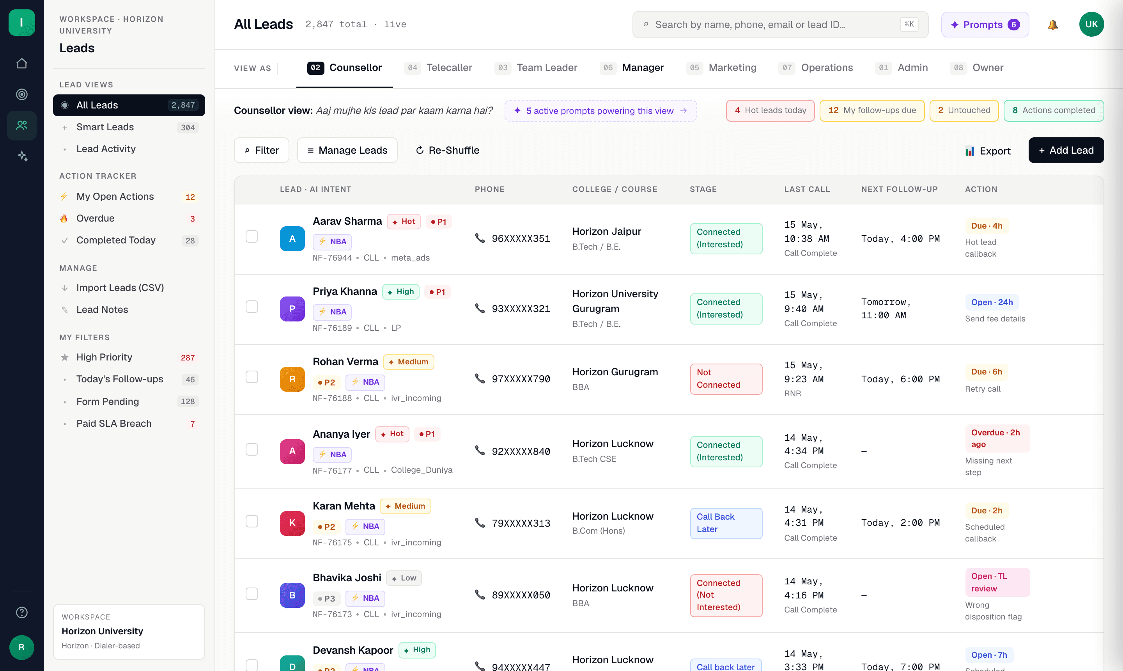Click '12 My follow-ups due' chip
The height and width of the screenshot is (671, 1123).
872,110
